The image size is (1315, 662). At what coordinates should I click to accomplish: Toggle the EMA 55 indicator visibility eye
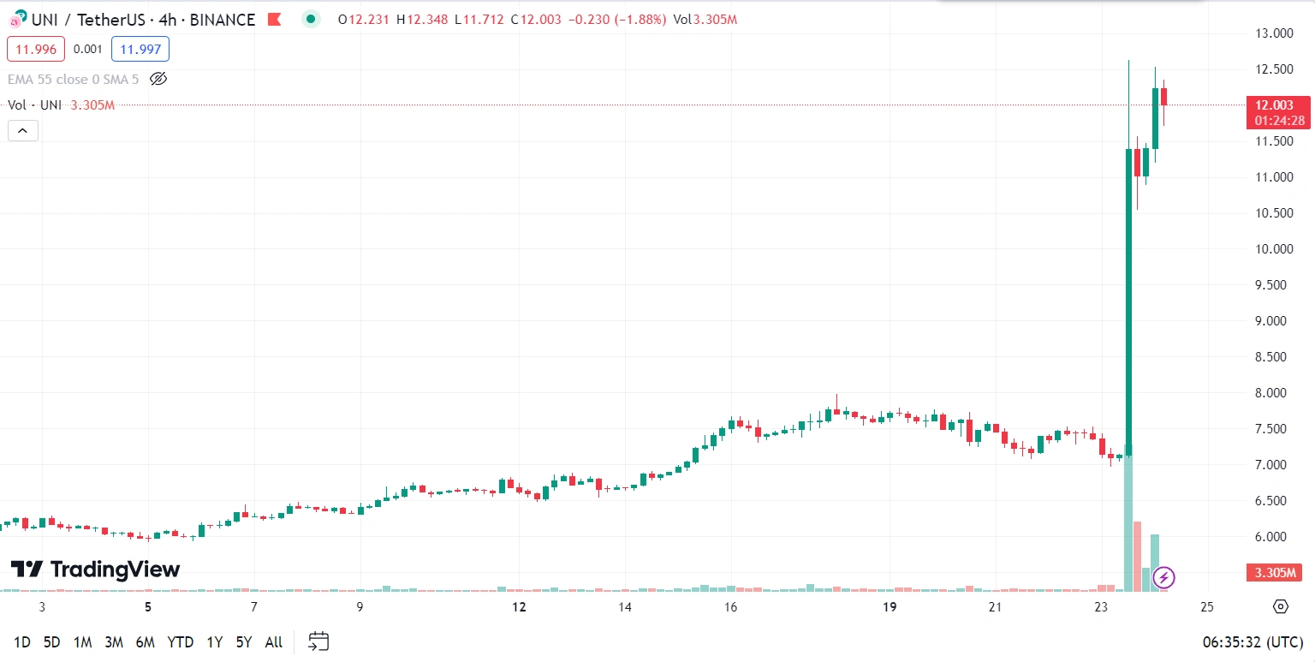point(158,79)
